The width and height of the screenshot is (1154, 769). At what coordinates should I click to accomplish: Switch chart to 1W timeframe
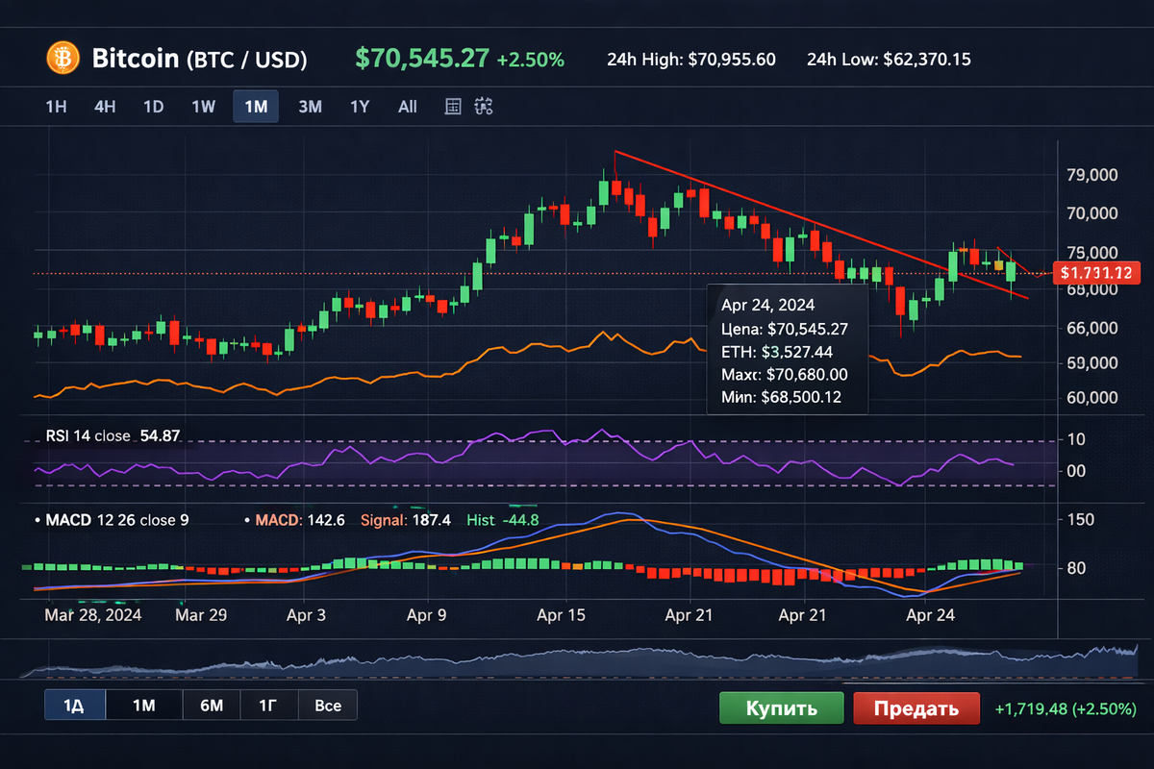203,107
